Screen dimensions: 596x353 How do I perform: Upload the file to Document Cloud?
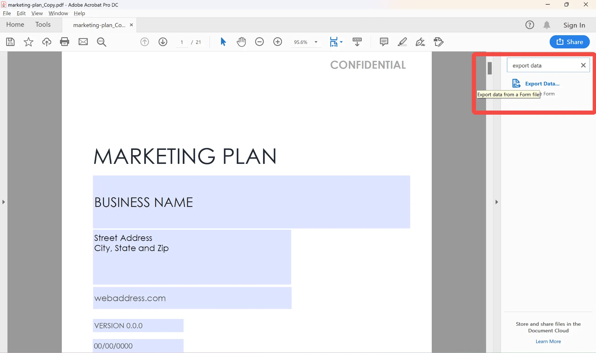pos(47,42)
